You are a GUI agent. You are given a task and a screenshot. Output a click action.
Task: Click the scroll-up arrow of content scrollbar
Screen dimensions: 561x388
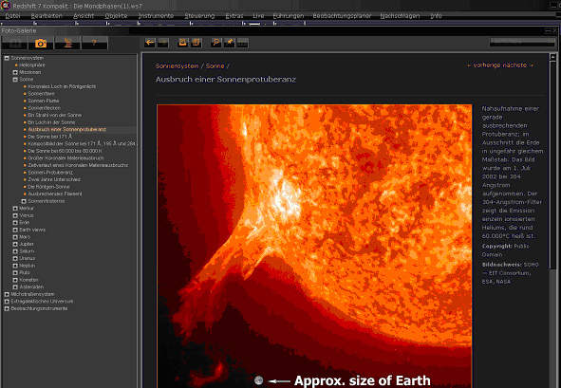552,57
